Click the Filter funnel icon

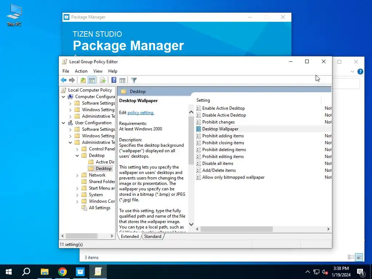[x=134, y=80]
